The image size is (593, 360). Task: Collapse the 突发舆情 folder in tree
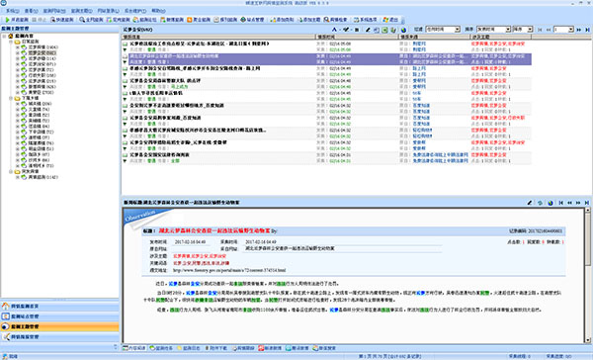point(11,171)
